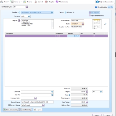Screen dimensions: 116x116
Task: Click the magnifier icon beside the thumbnail
Action: (105, 24)
